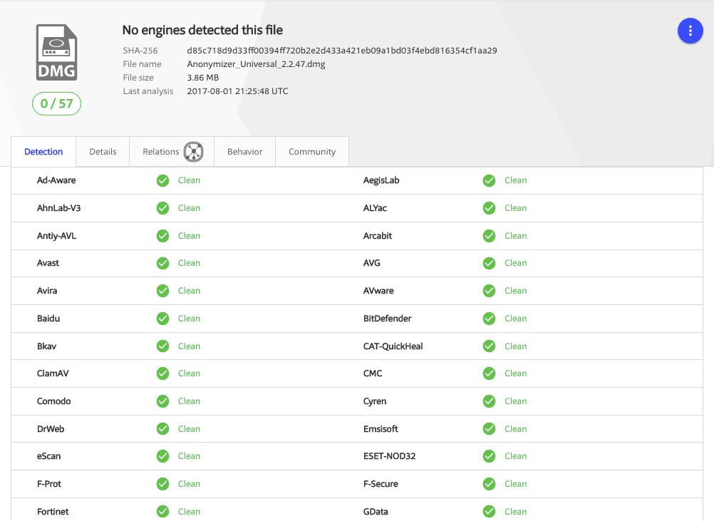The image size is (714, 521).
Task: Click the green check icon for Emsisoft
Action: tap(489, 429)
